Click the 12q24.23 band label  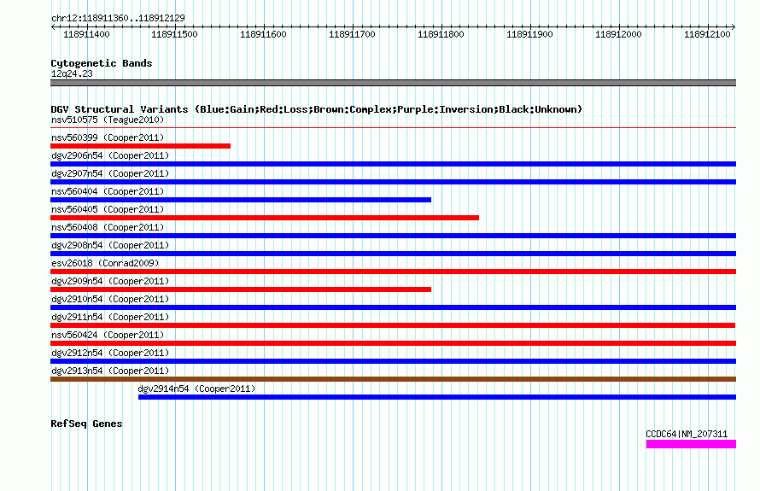tap(72, 73)
